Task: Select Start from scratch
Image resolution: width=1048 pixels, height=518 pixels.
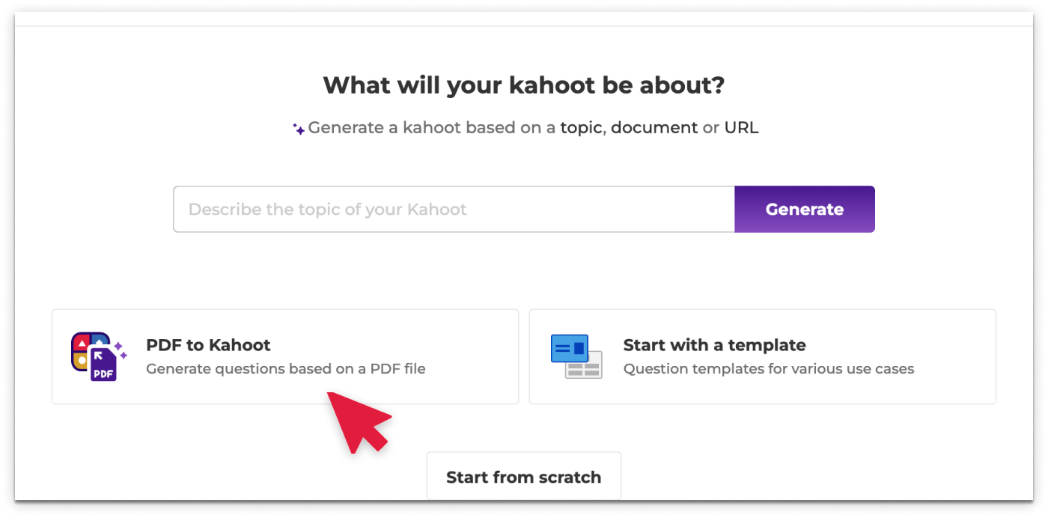Action: (523, 477)
